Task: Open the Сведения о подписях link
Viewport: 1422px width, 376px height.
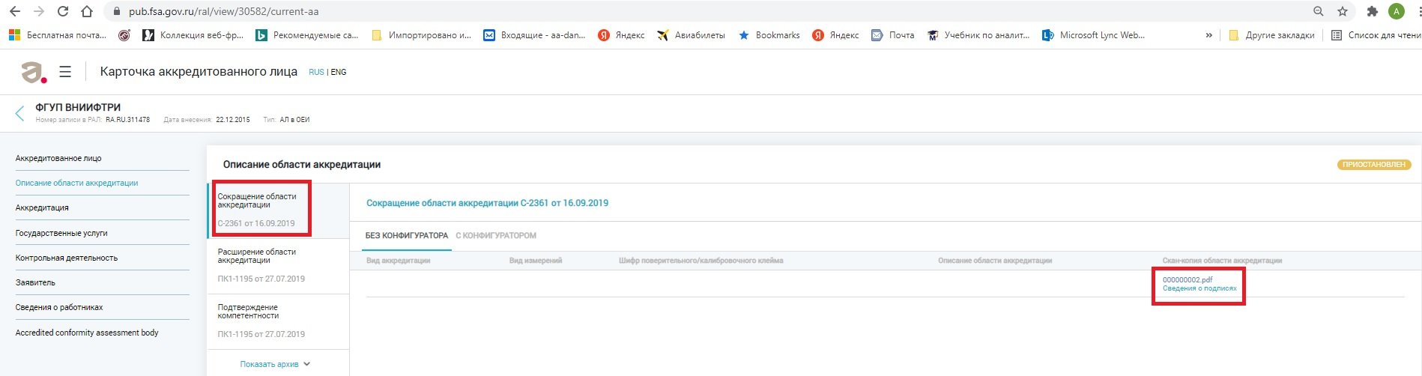Action: 1199,288
